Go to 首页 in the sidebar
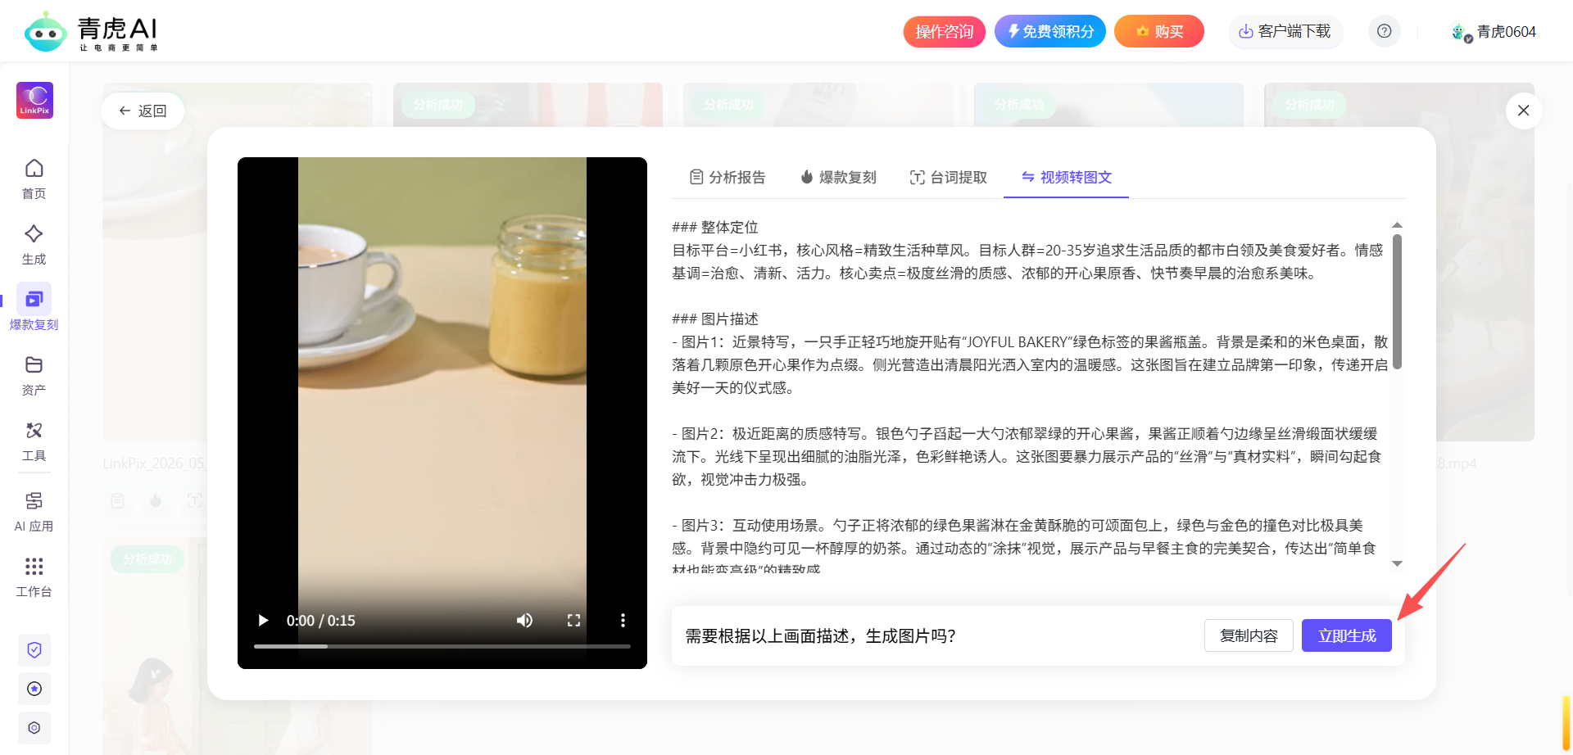 [x=34, y=179]
